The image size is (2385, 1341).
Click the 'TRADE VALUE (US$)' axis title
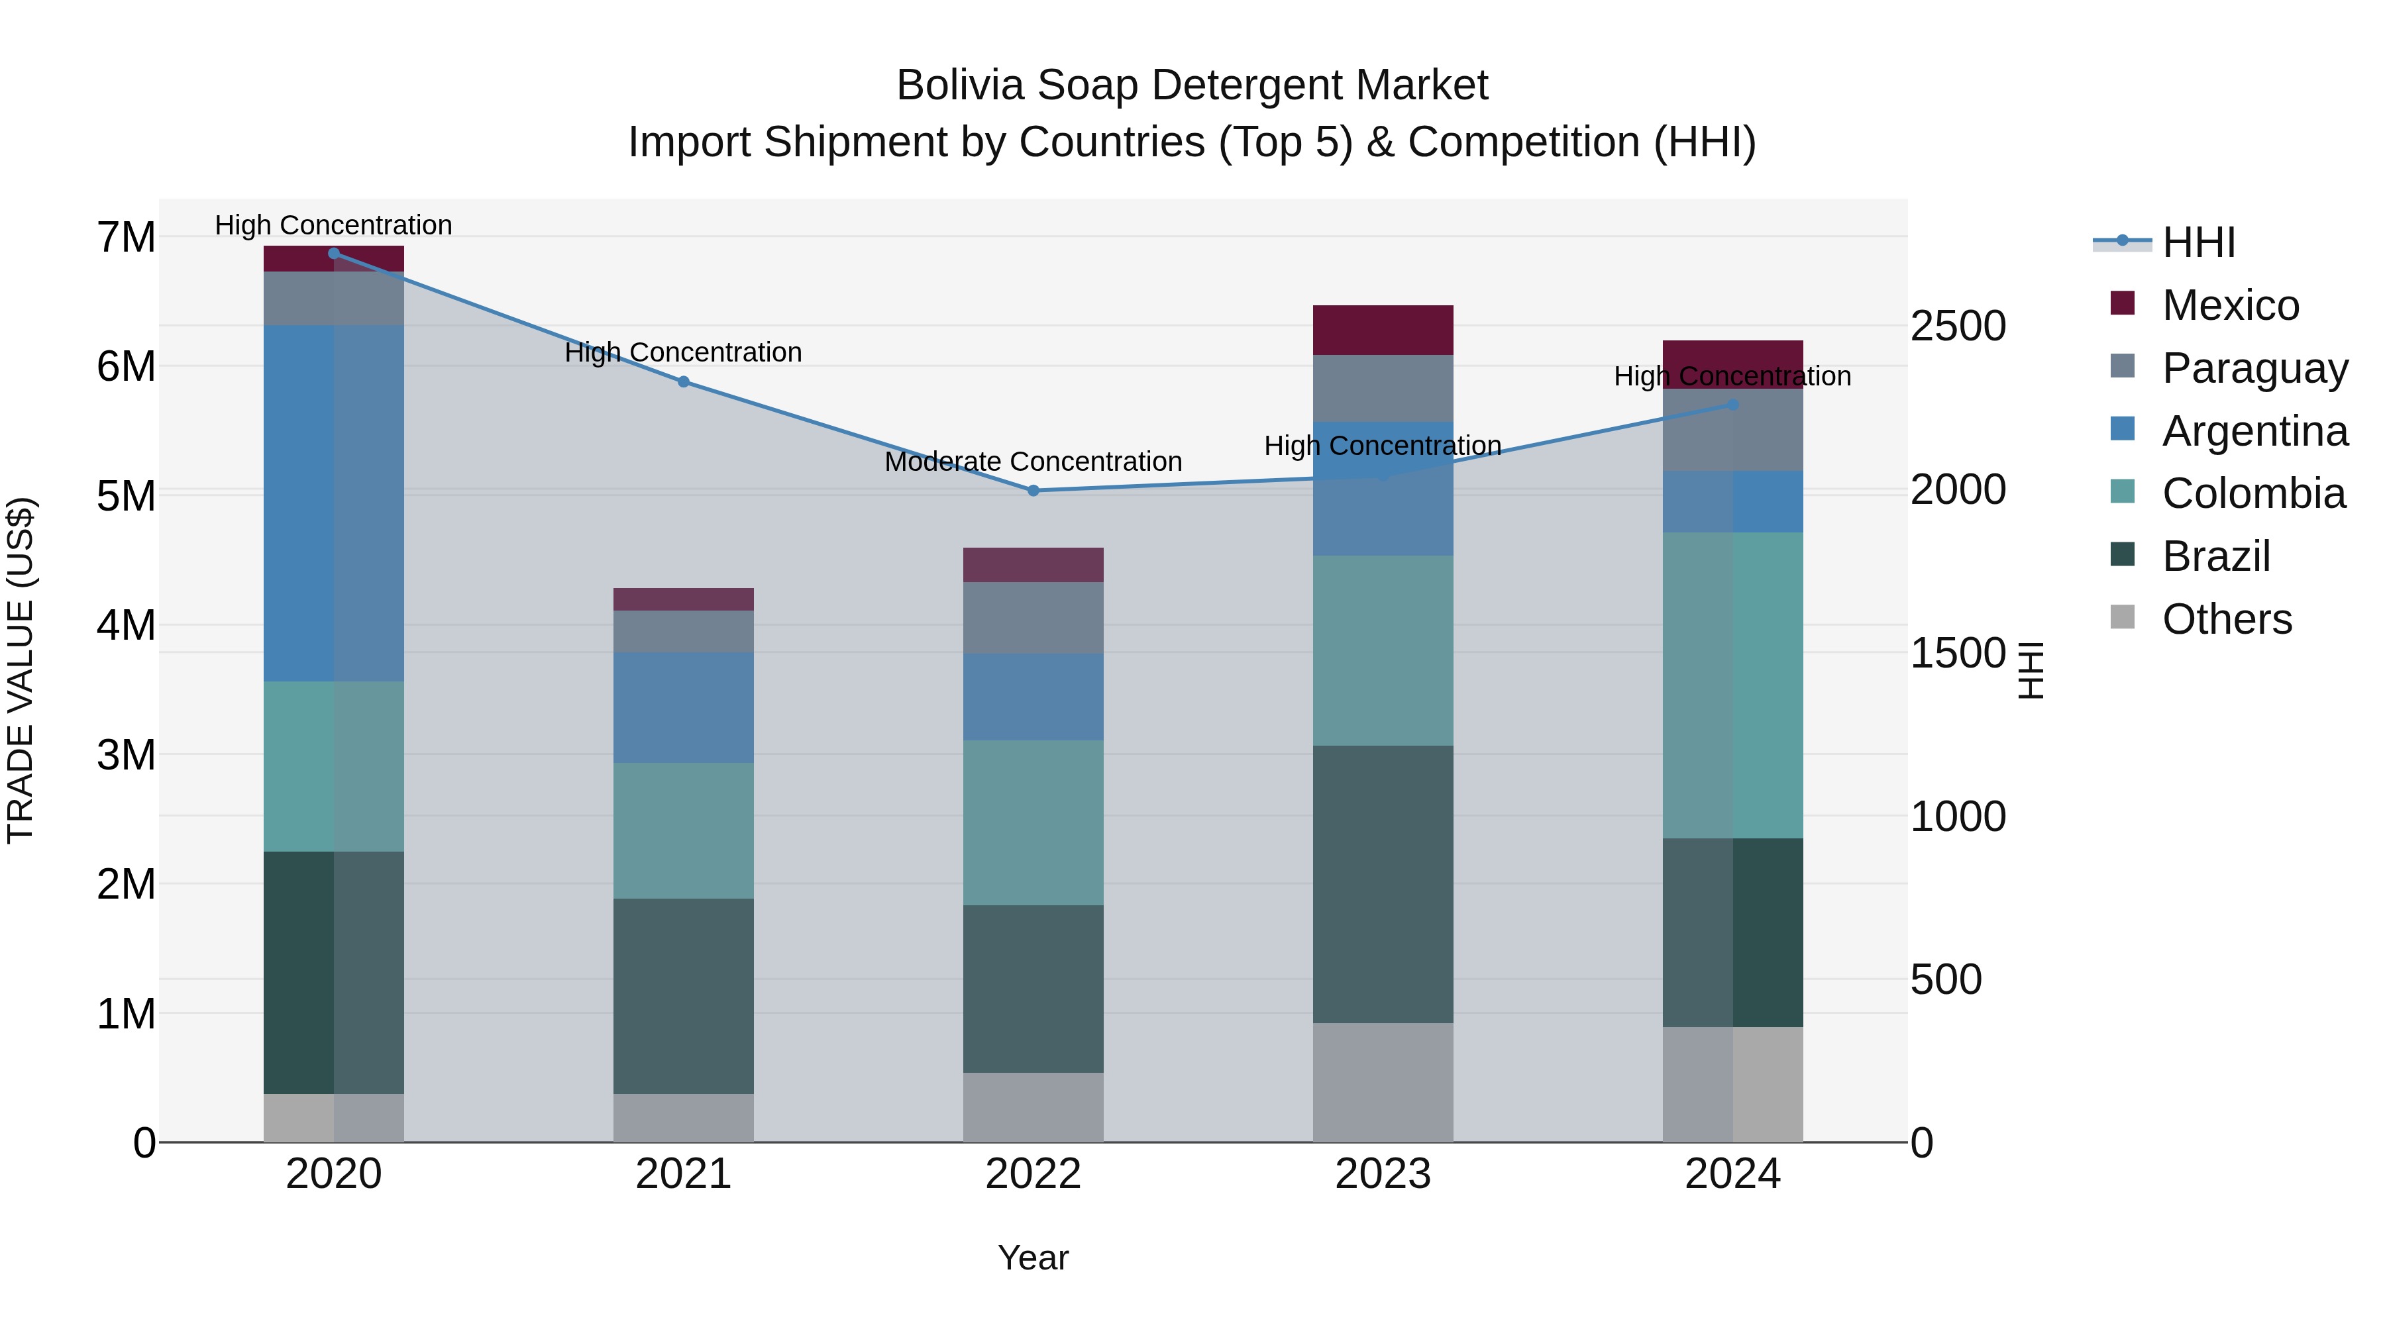[x=21, y=671]
